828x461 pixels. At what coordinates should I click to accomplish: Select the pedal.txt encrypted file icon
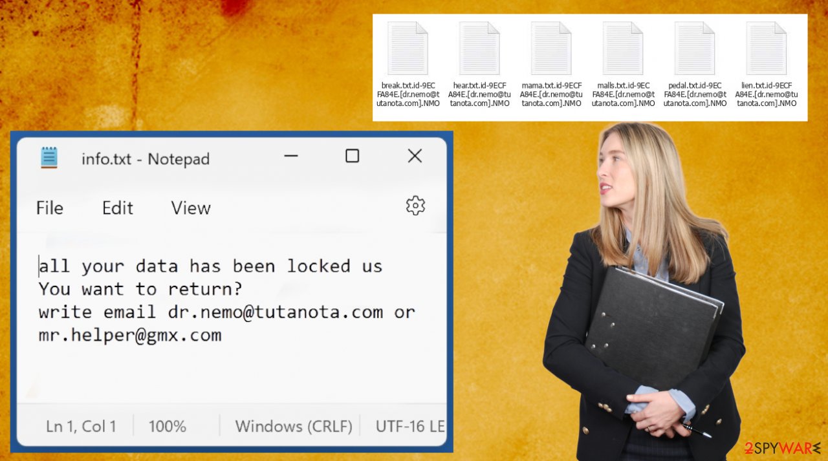click(x=695, y=48)
